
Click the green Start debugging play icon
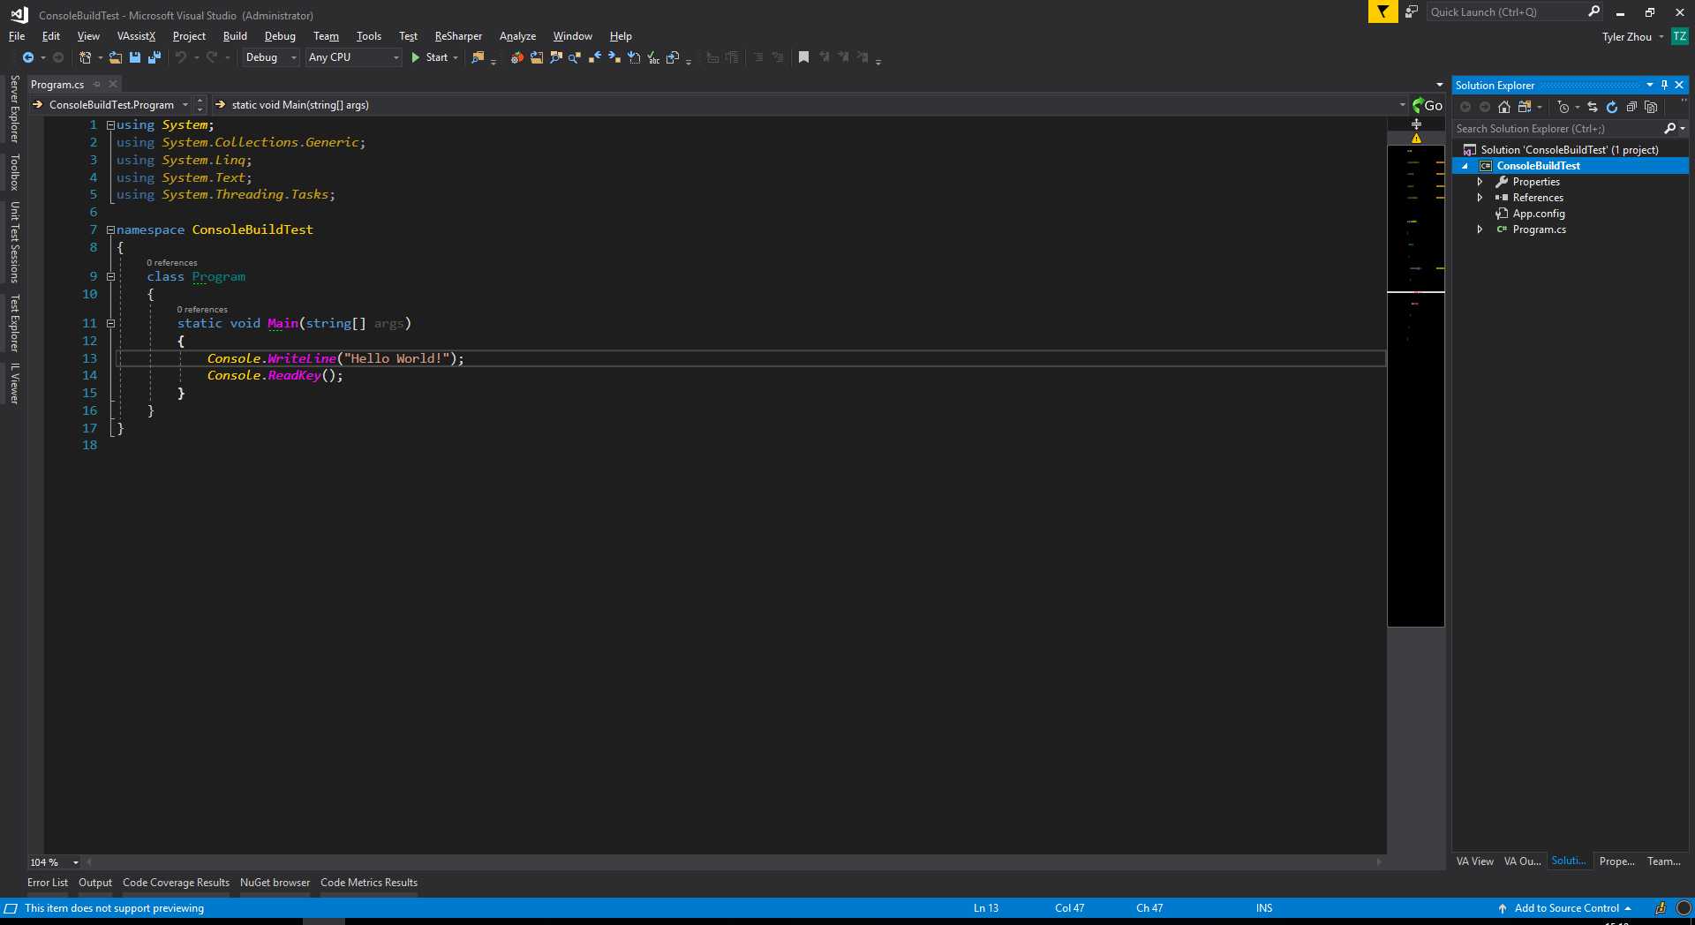[x=415, y=57]
